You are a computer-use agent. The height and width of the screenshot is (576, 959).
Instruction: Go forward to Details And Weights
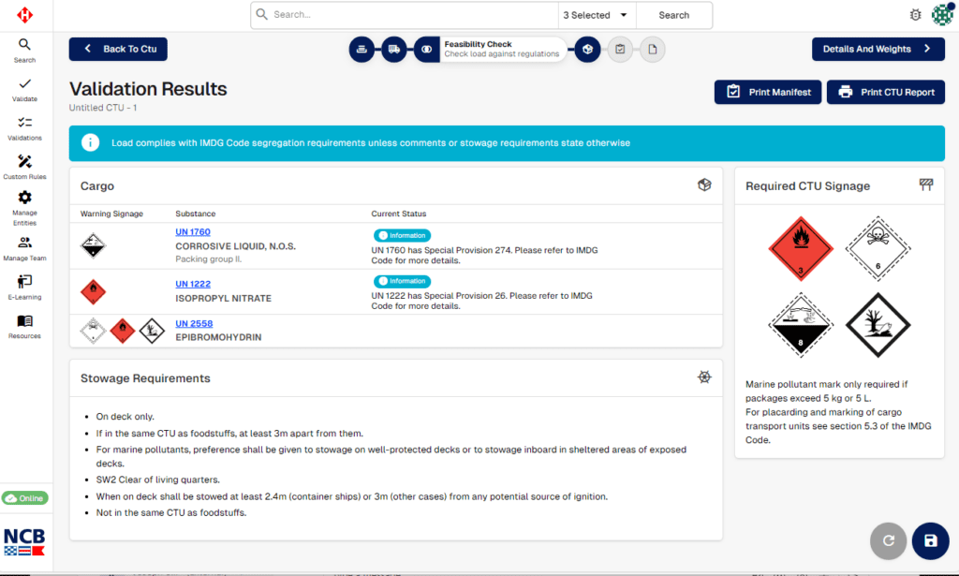pos(878,50)
